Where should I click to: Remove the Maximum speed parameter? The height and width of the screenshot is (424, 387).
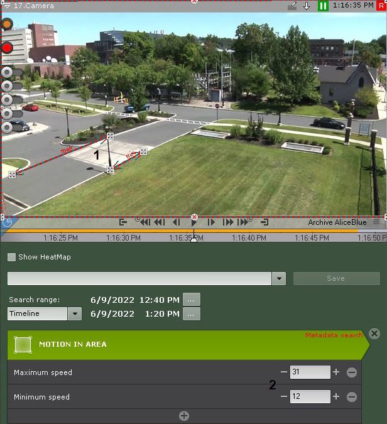click(352, 372)
